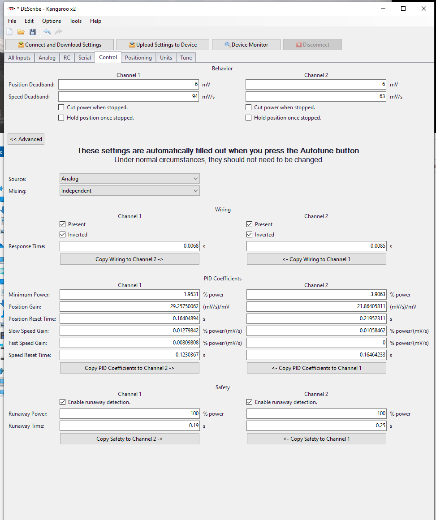This screenshot has width=436, height=520.
Task: Click Channel 1 Response Time field
Action: click(130, 246)
